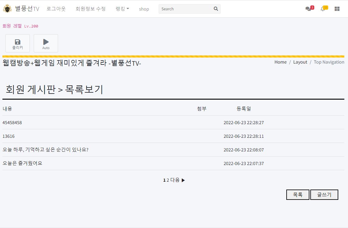
Task: Open the Home breadcrumb link
Action: [280, 62]
